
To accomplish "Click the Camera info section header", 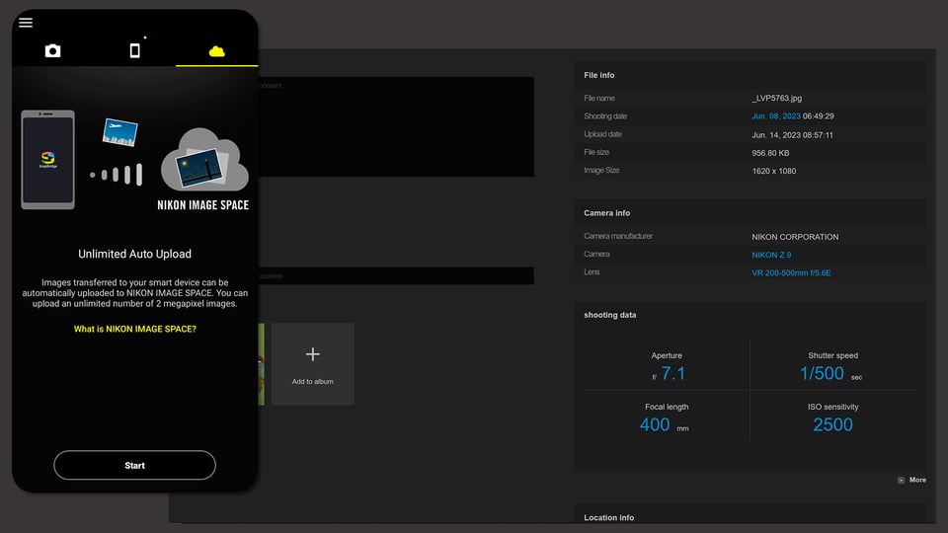I will pos(606,213).
